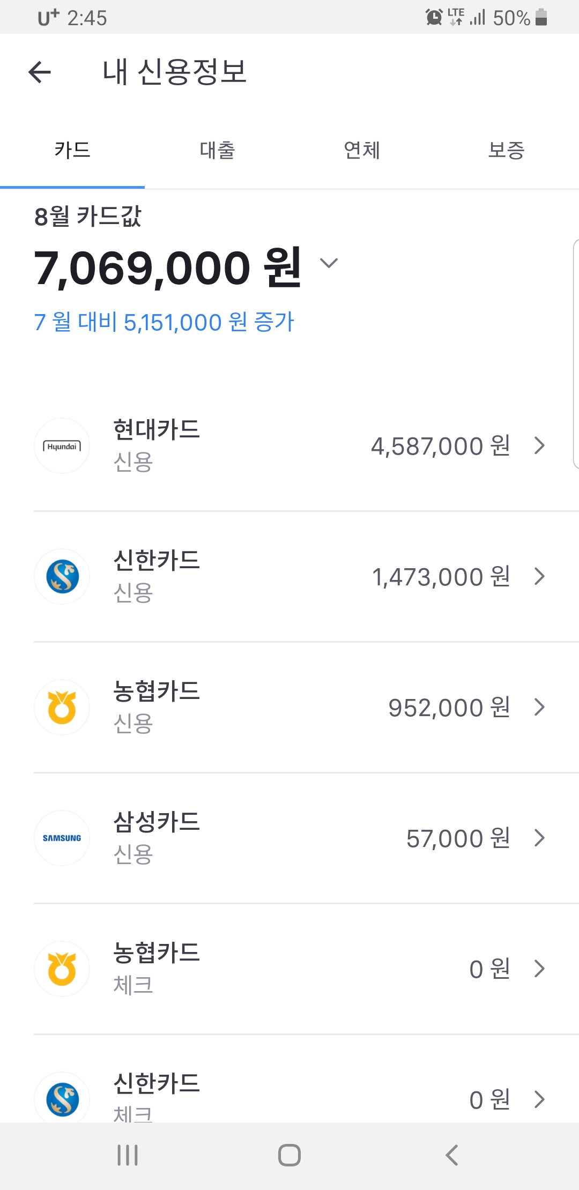
Task: Tap the back arrow icon
Action: 40,72
